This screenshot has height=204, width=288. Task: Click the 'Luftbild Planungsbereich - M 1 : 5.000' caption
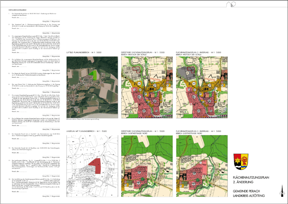84,53
